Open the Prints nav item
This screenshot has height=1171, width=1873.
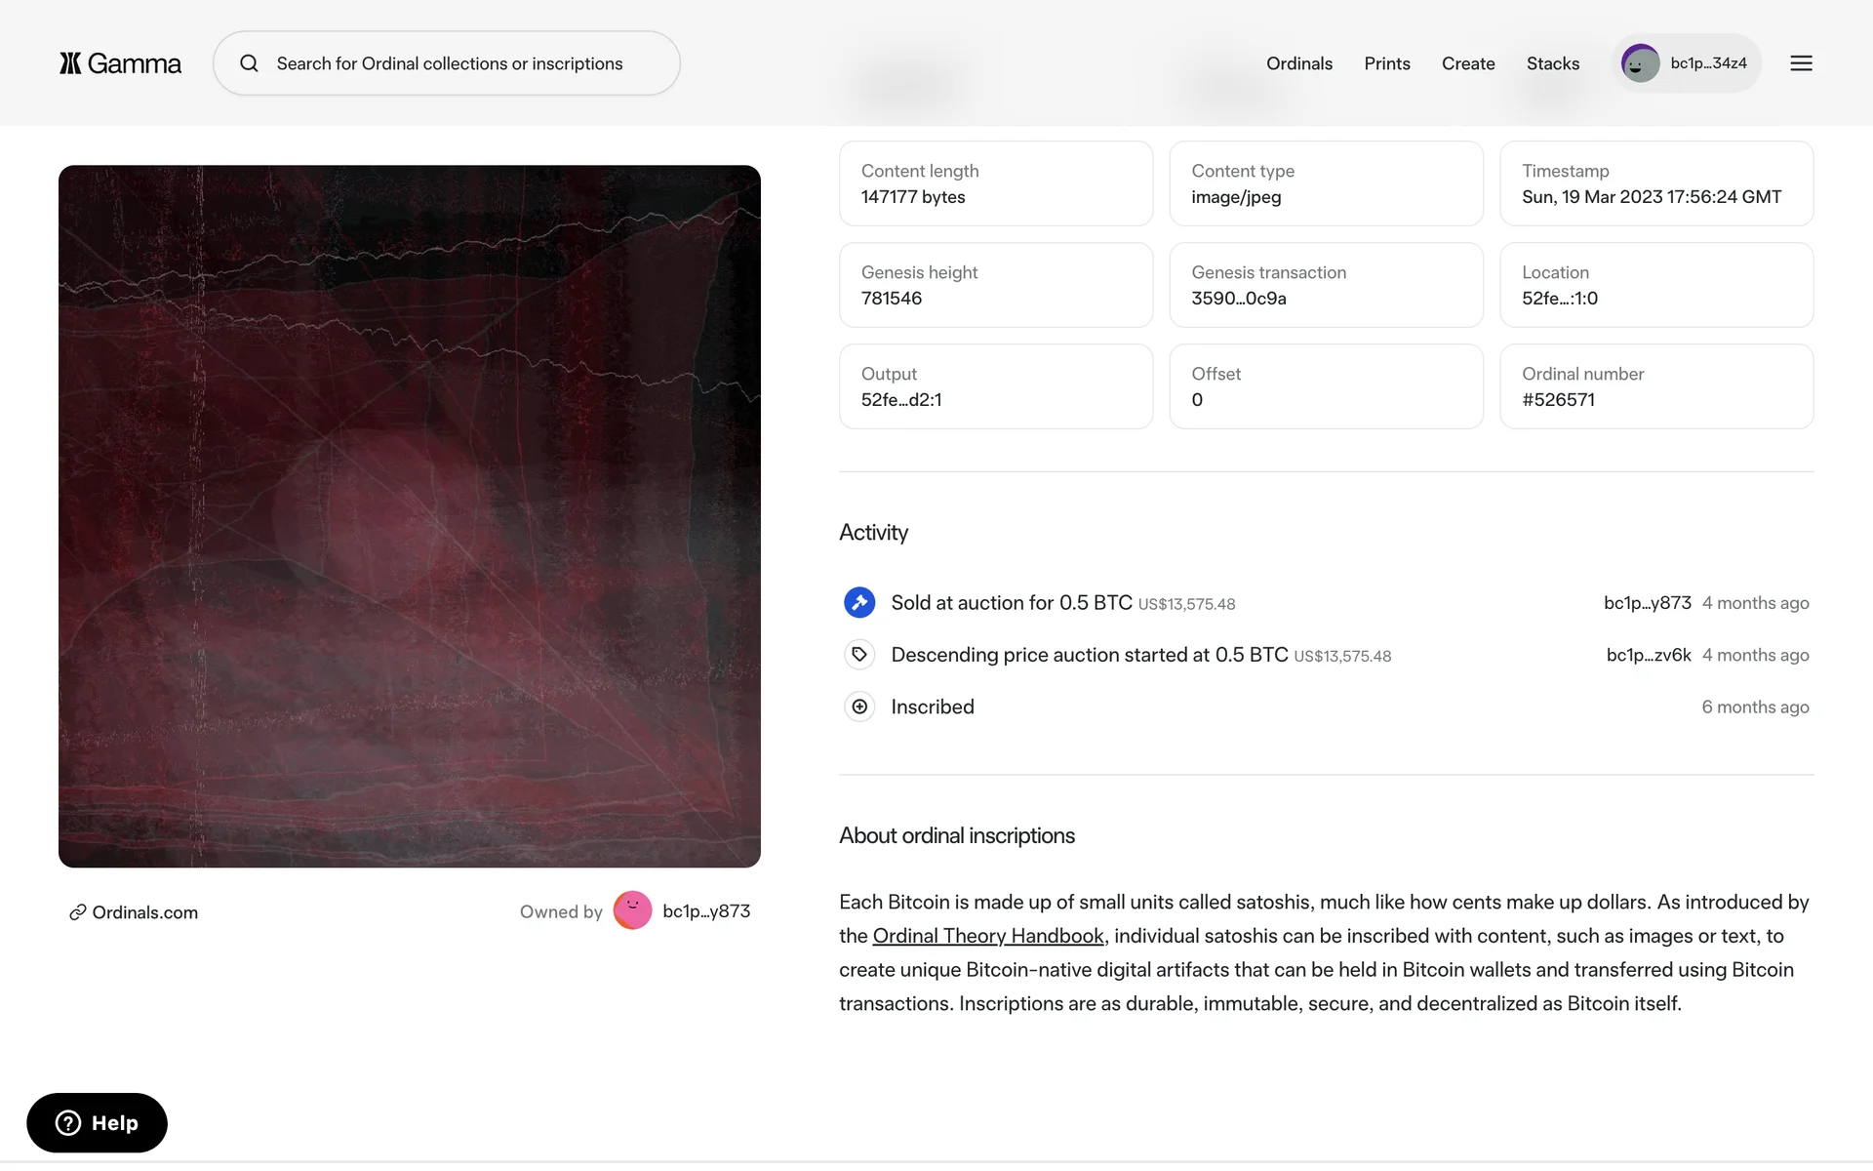pyautogui.click(x=1386, y=63)
